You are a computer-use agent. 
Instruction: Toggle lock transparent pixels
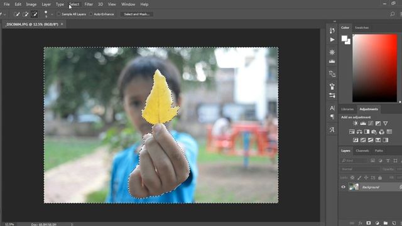click(352, 178)
